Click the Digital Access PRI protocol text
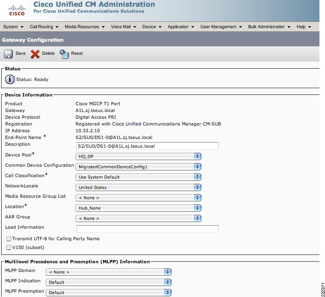This screenshot has height=297, width=325. (96, 117)
